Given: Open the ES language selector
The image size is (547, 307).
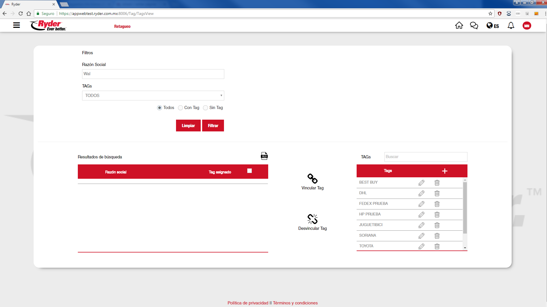Looking at the screenshot, I should tap(492, 26).
